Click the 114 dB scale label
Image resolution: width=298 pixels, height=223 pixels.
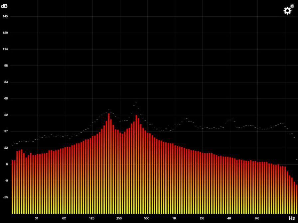(x=5, y=49)
